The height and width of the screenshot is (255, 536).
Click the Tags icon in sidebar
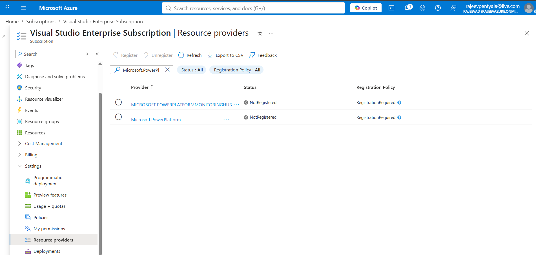coord(19,65)
